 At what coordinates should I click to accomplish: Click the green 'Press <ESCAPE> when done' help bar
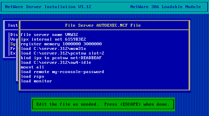(x=103, y=104)
